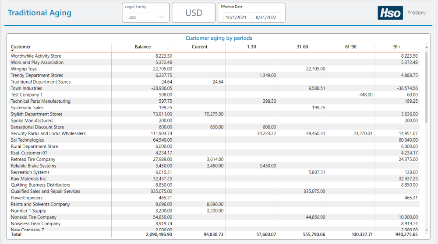438x244 pixels.
Task: Click the 91+ column header
Action: click(397, 47)
